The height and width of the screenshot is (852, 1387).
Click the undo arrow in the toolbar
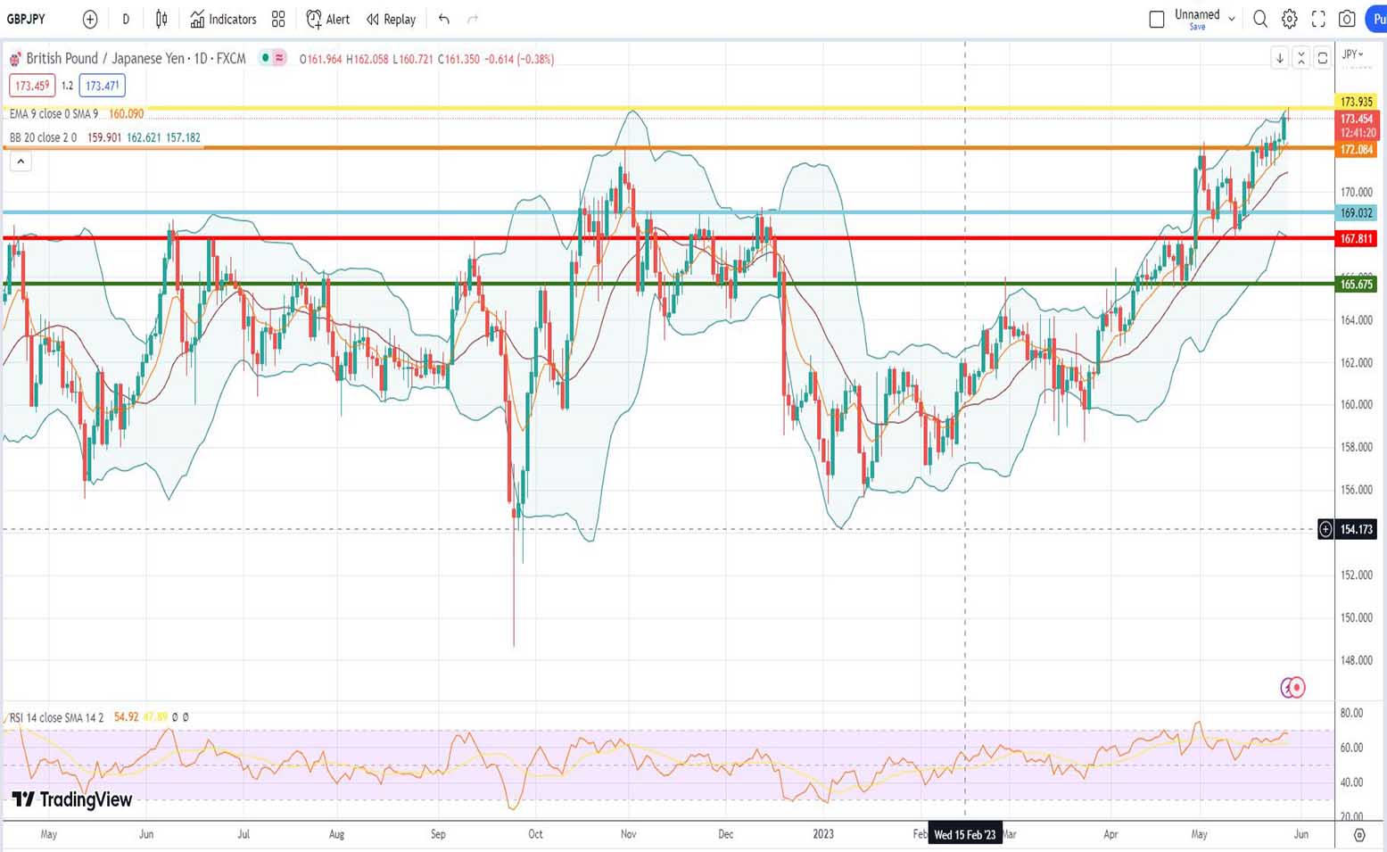(444, 19)
